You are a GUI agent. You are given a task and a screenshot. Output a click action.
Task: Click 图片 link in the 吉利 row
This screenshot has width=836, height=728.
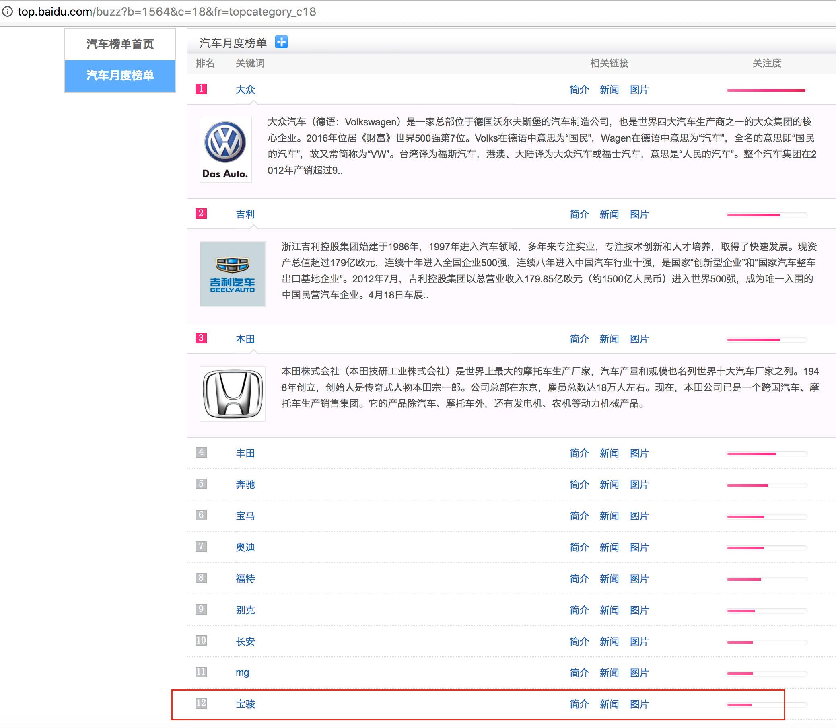639,214
